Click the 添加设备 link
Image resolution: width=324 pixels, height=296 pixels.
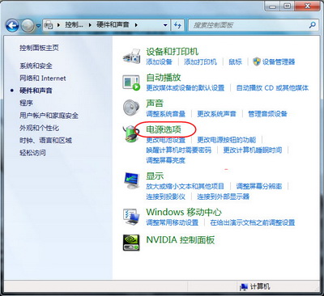tap(159, 61)
